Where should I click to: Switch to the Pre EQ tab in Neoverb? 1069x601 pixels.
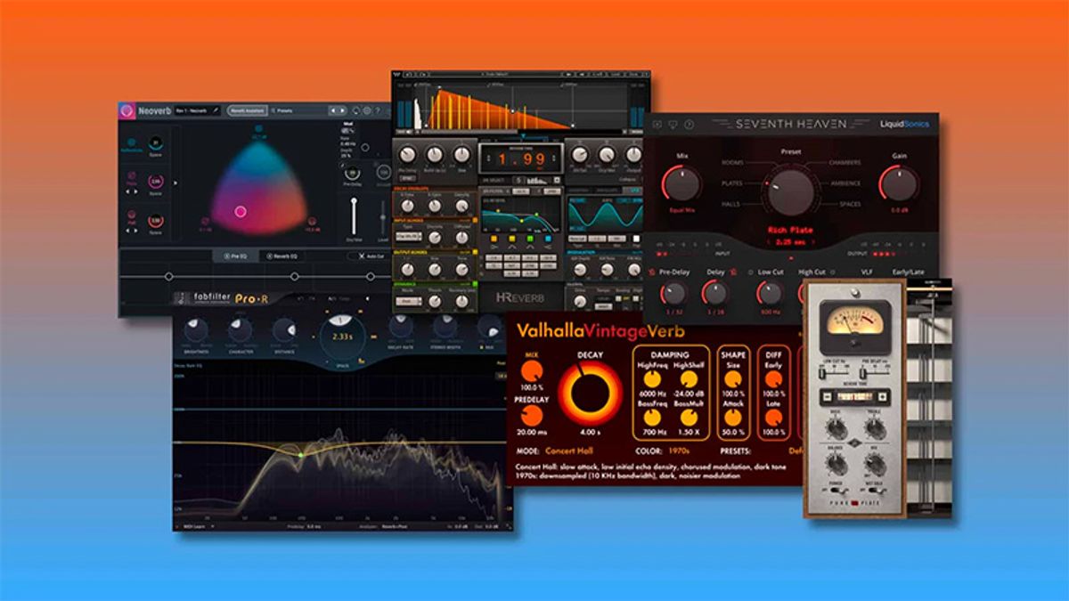point(235,256)
